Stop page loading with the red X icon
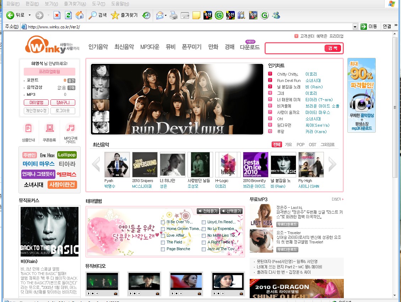The width and height of the screenshot is (401, 302). (57, 15)
